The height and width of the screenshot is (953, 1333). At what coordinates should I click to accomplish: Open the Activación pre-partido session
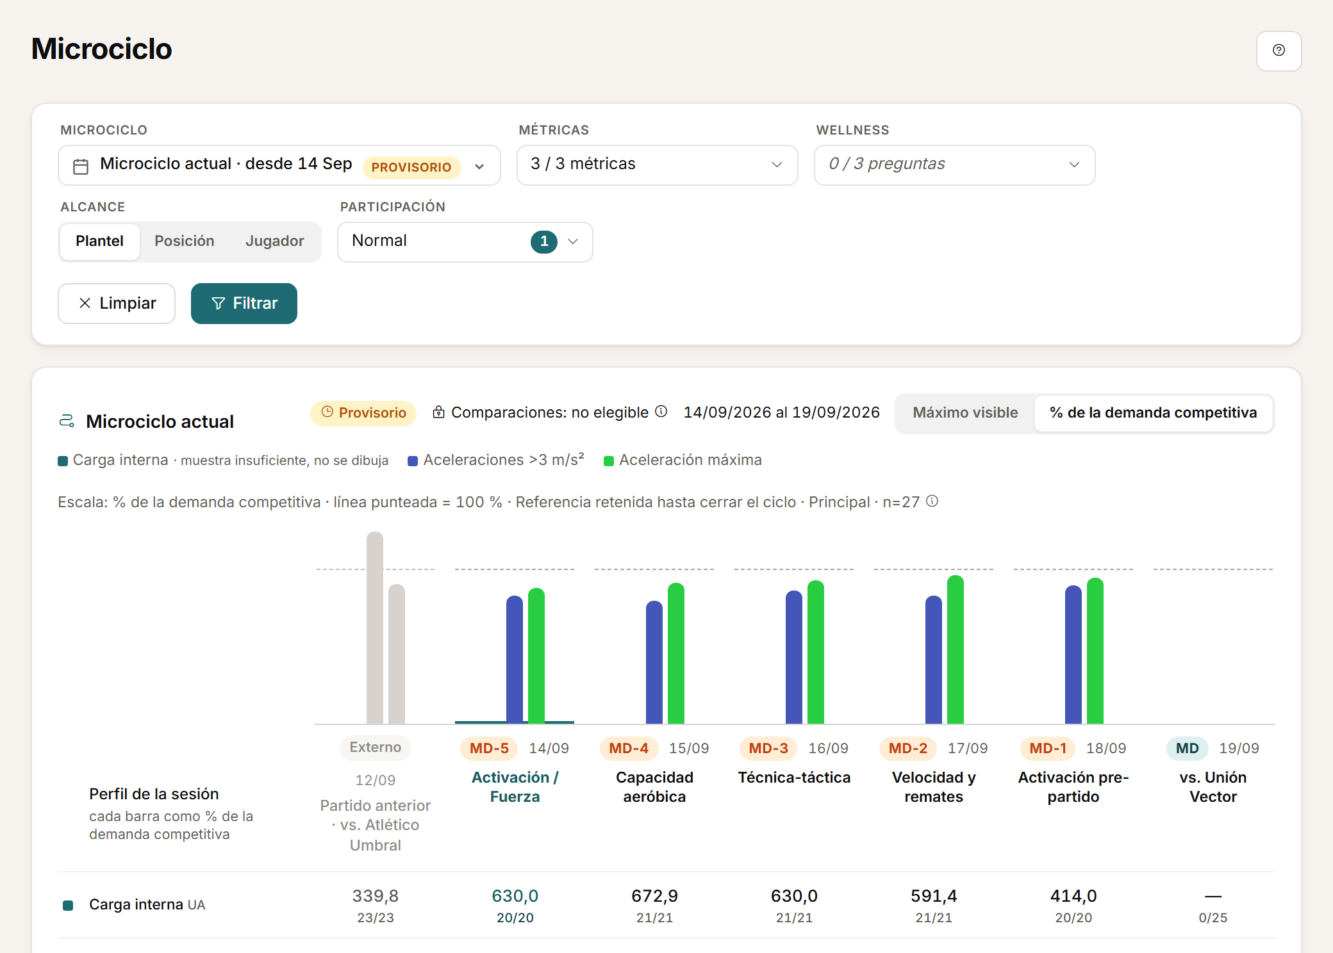(x=1073, y=787)
